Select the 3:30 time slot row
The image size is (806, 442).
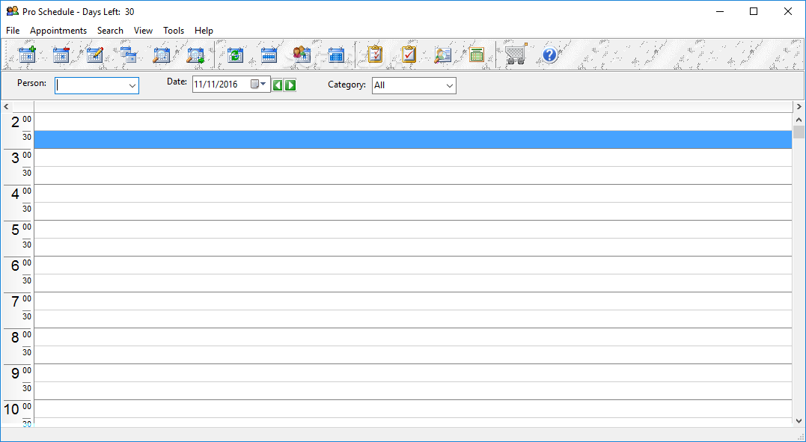click(413, 176)
